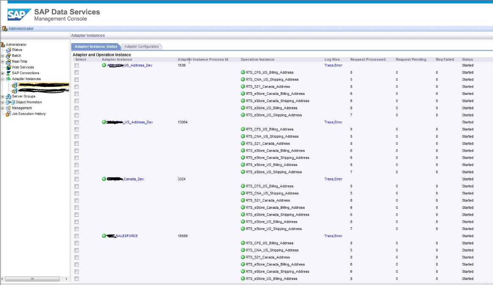Click the navigation pane horizontal scrollbar thumb

32,279
